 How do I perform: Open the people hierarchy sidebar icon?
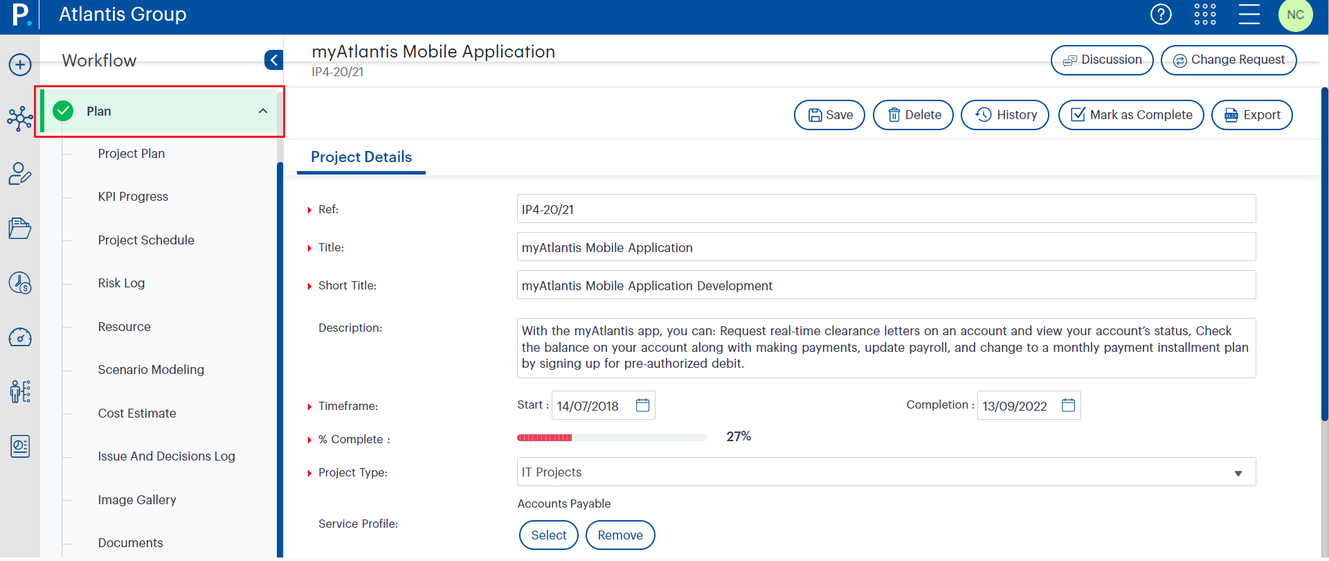click(20, 391)
